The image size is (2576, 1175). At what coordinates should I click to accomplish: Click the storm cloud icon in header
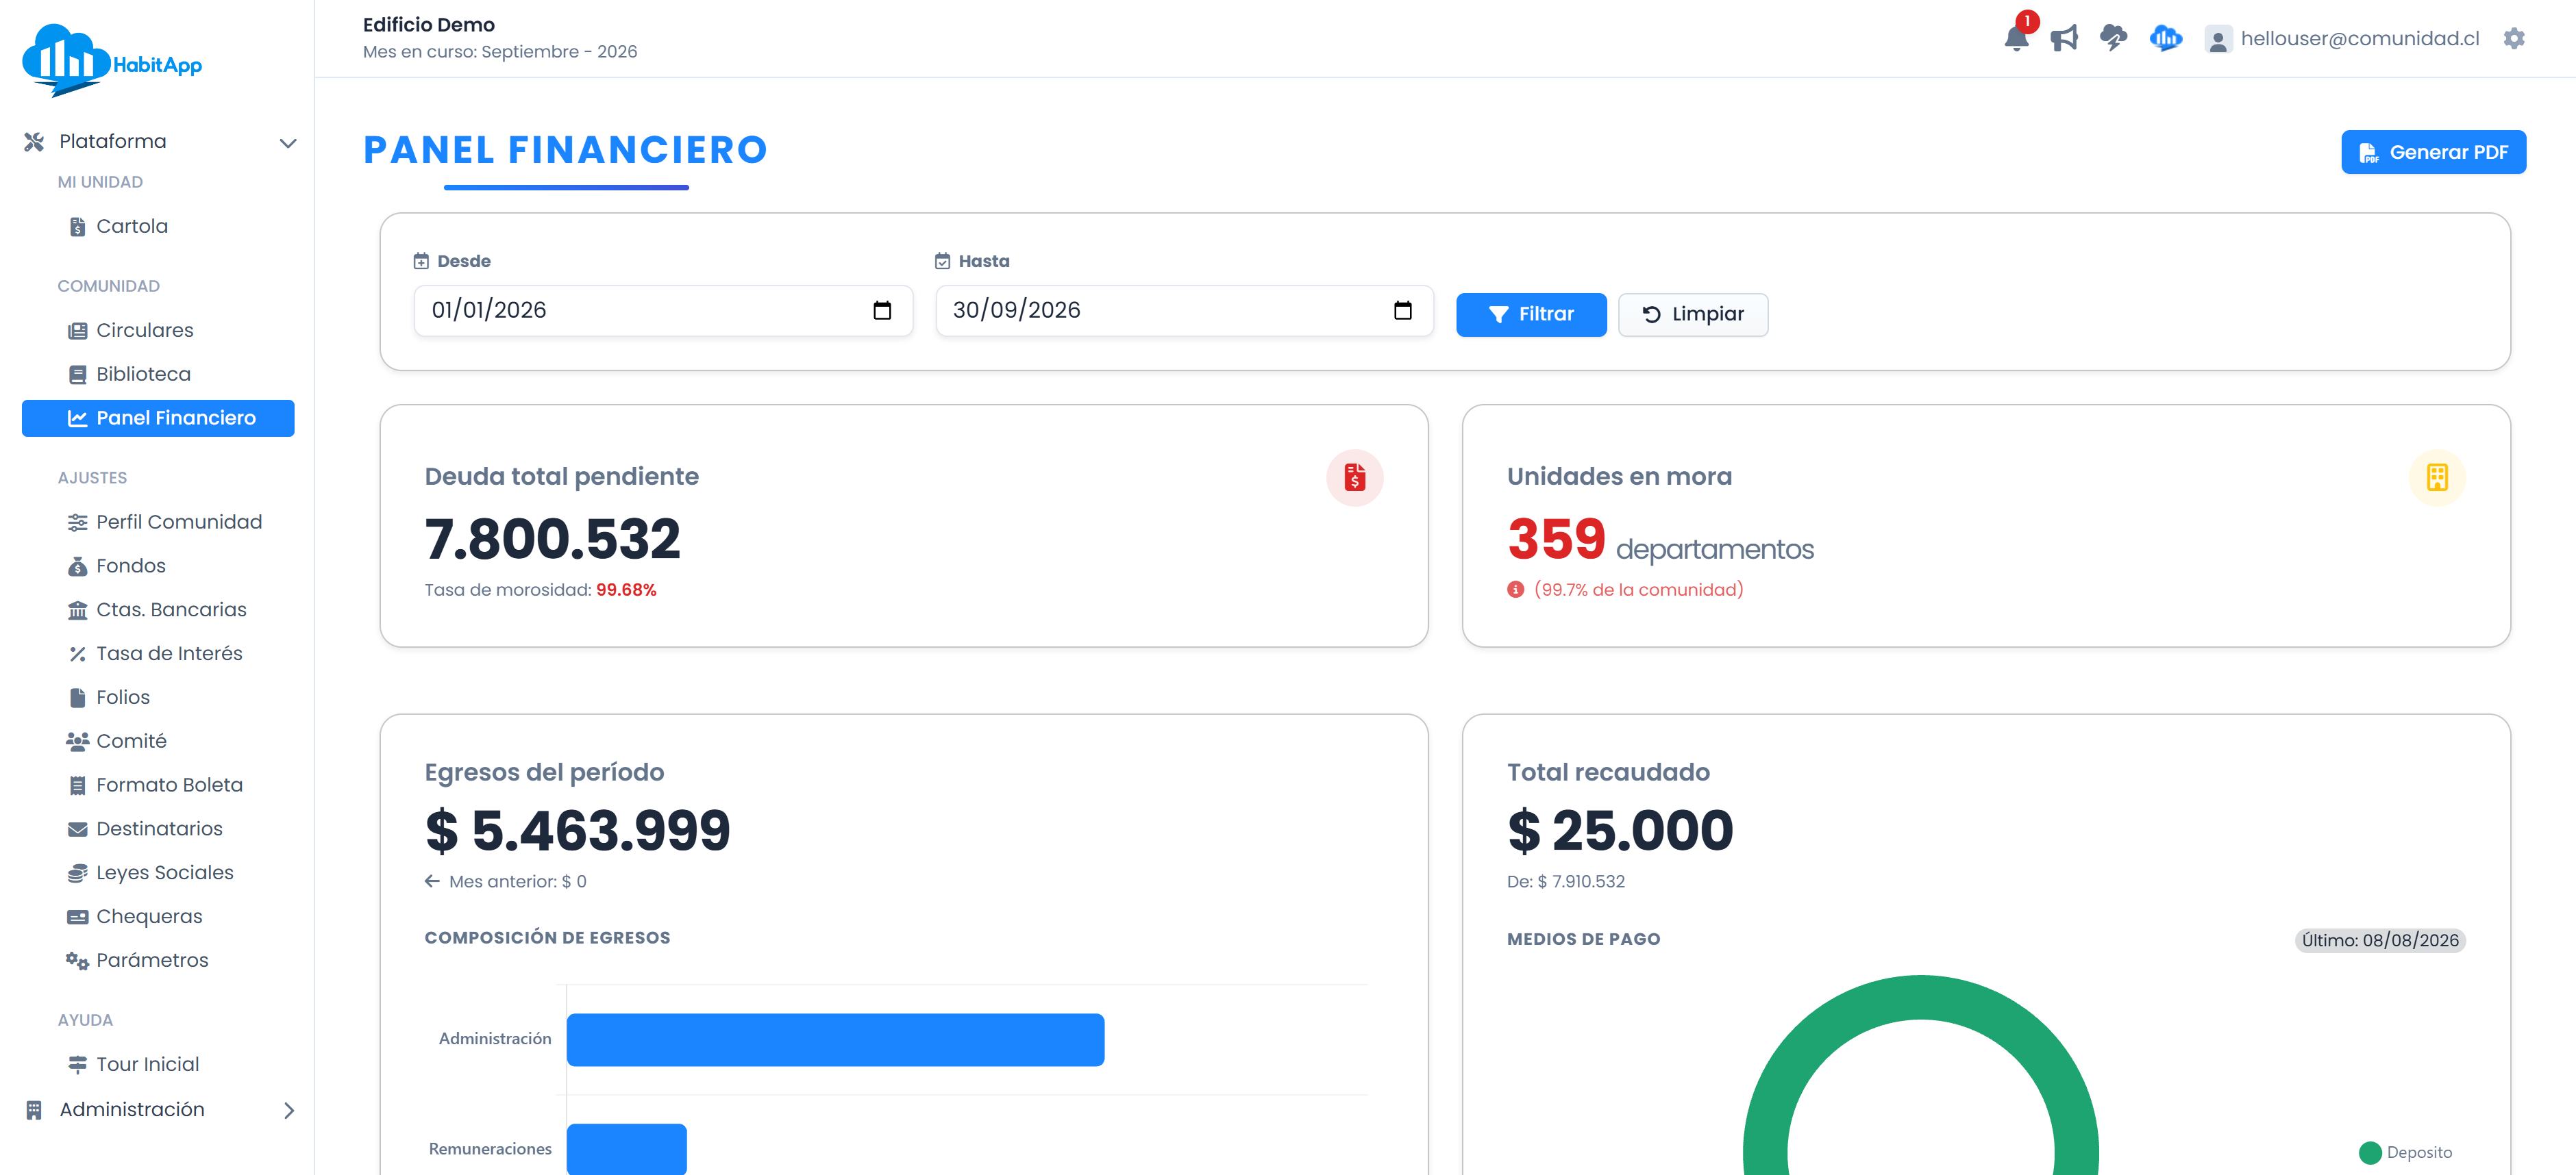[x=2113, y=39]
